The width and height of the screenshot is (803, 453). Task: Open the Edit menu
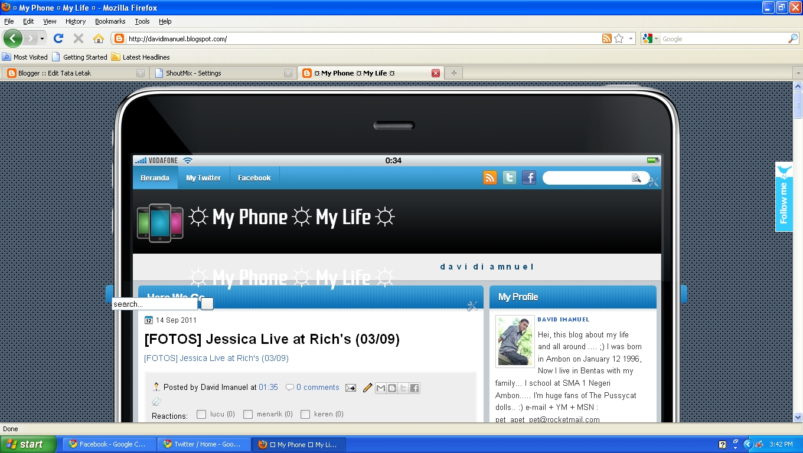pyautogui.click(x=28, y=21)
